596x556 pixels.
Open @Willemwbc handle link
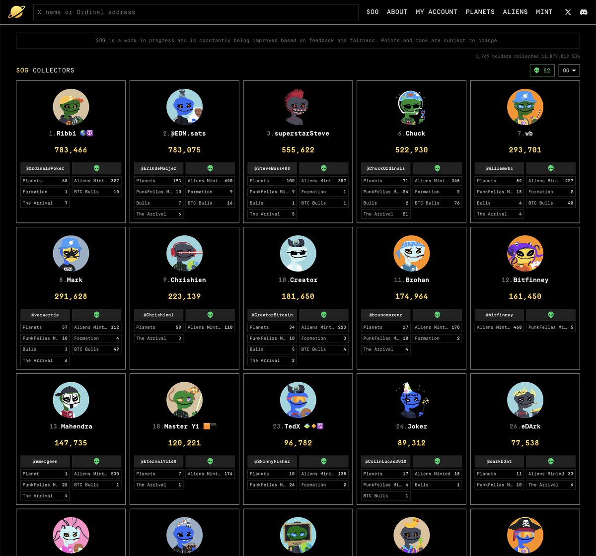pos(500,168)
